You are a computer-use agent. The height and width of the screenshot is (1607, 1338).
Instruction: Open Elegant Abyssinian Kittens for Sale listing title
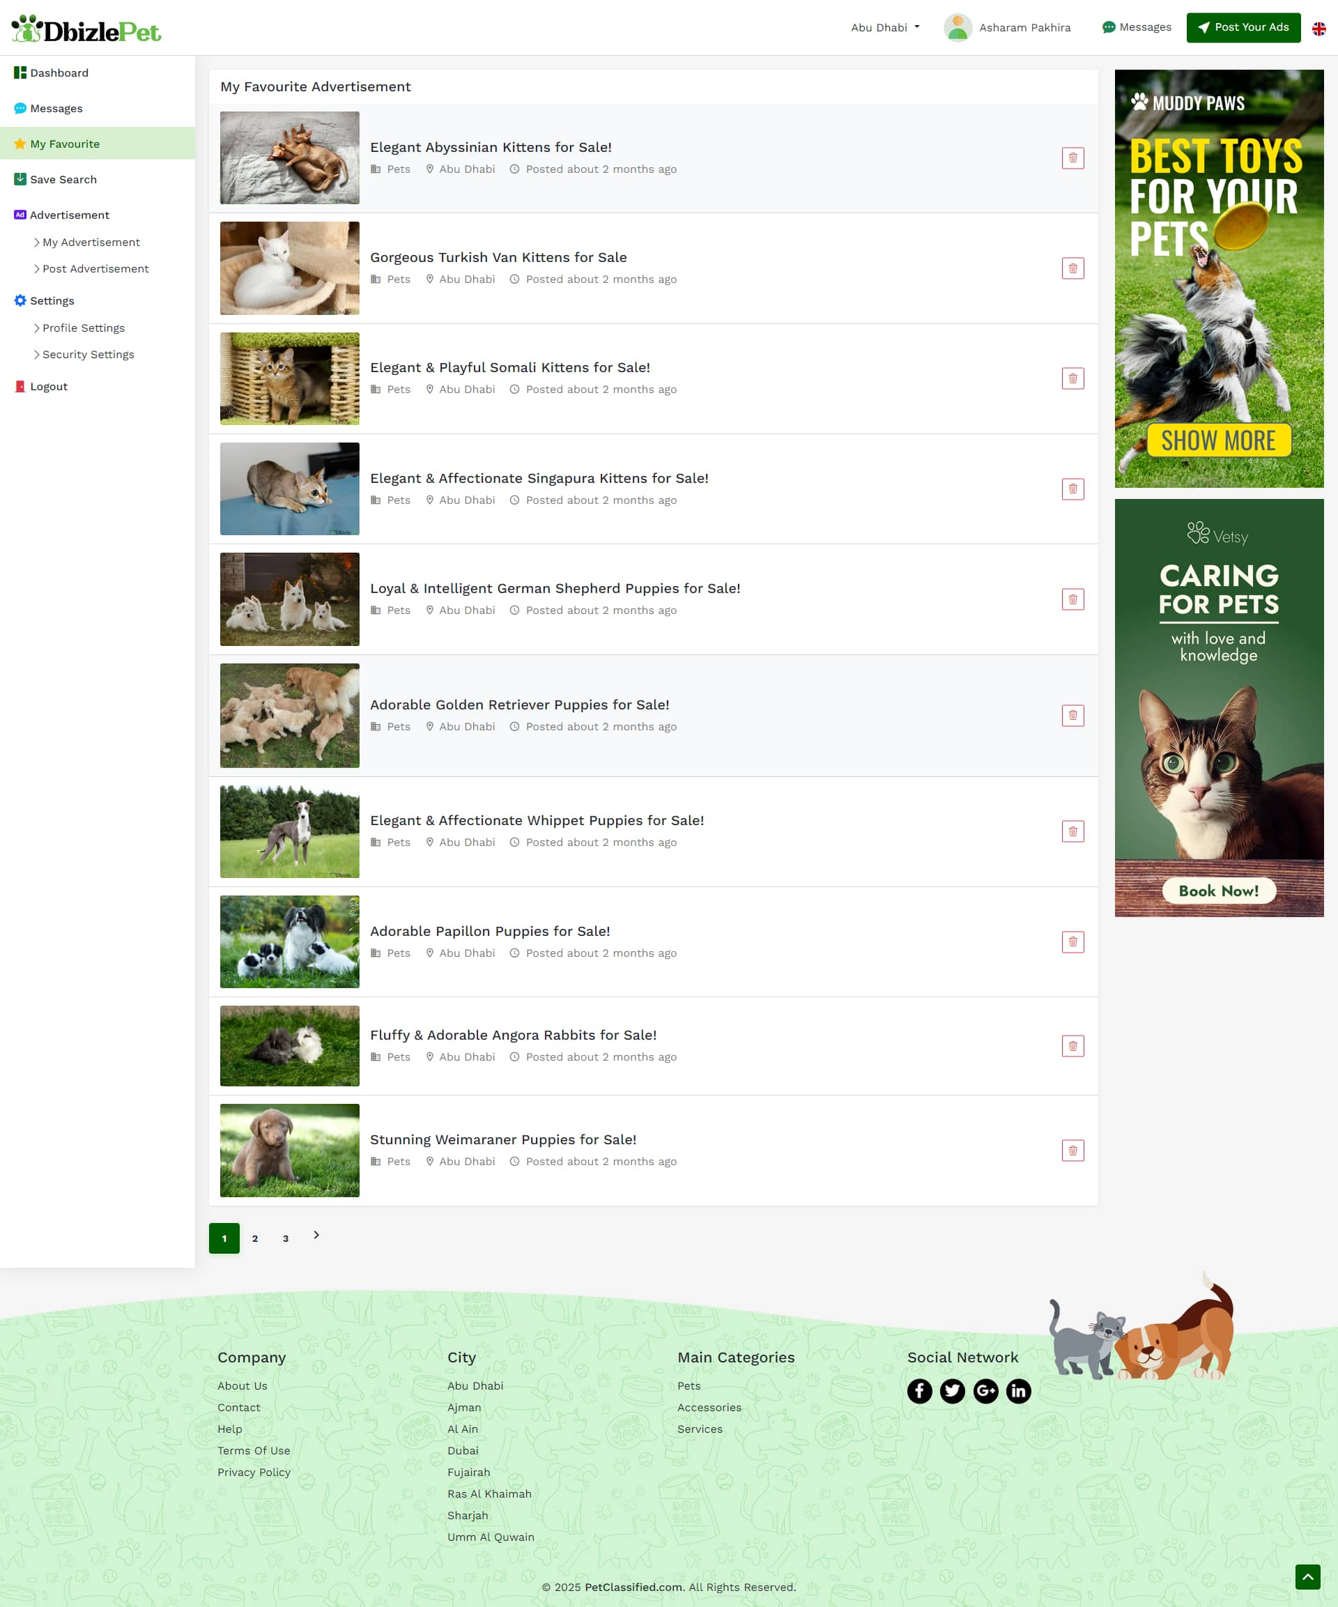(x=491, y=147)
